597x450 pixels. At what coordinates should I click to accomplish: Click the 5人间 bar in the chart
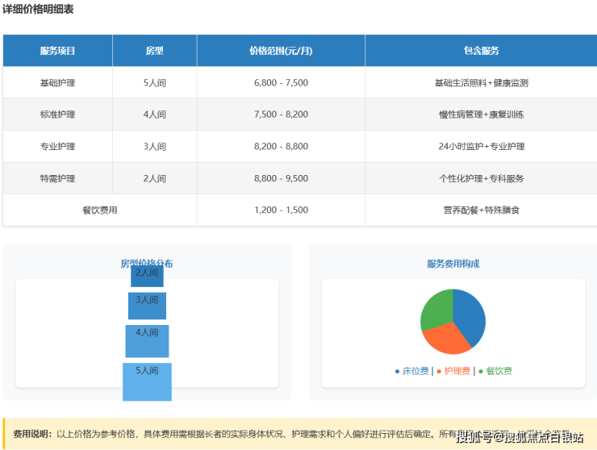[x=147, y=381]
